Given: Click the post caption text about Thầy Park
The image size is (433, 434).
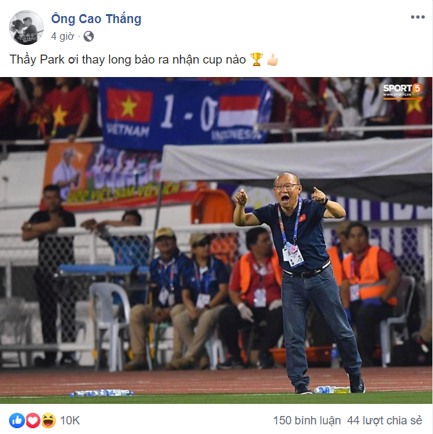Looking at the screenshot, I should click(128, 60).
